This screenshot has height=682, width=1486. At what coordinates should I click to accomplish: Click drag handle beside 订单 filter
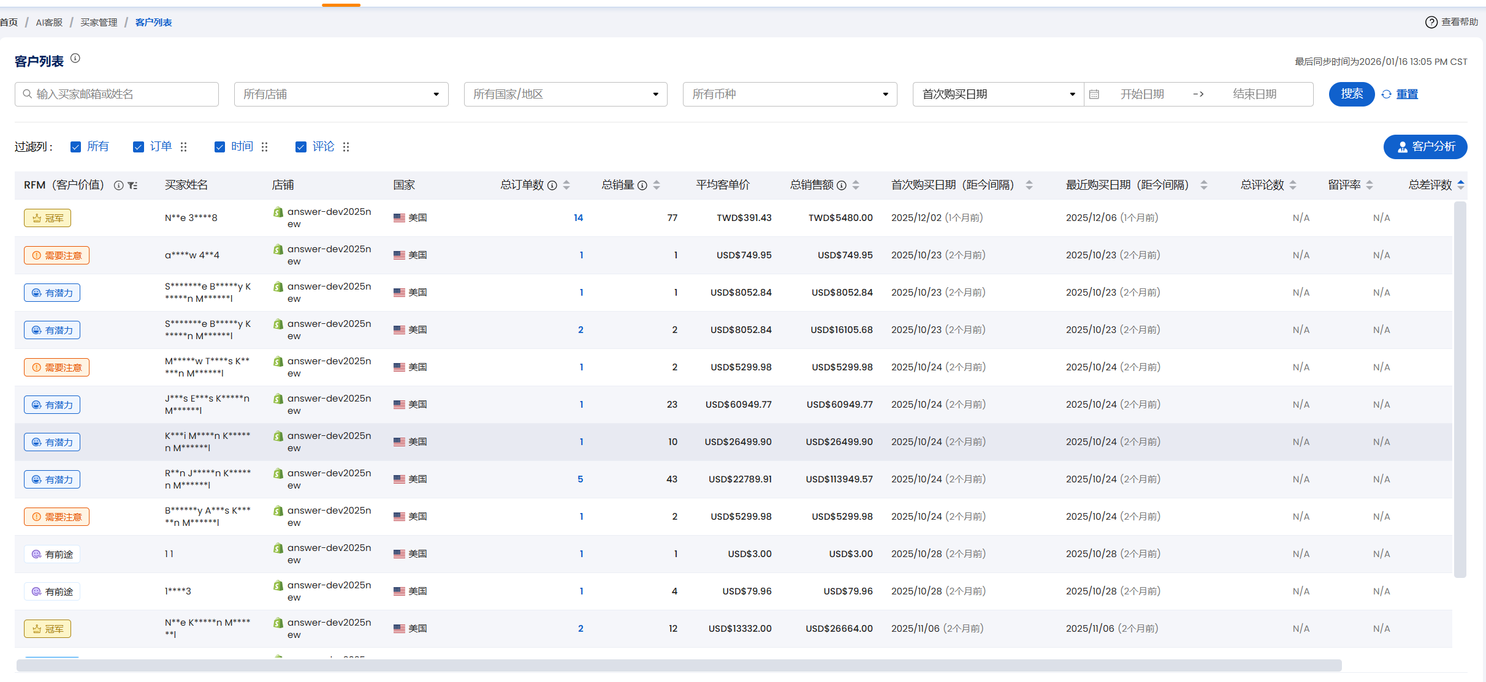point(183,147)
